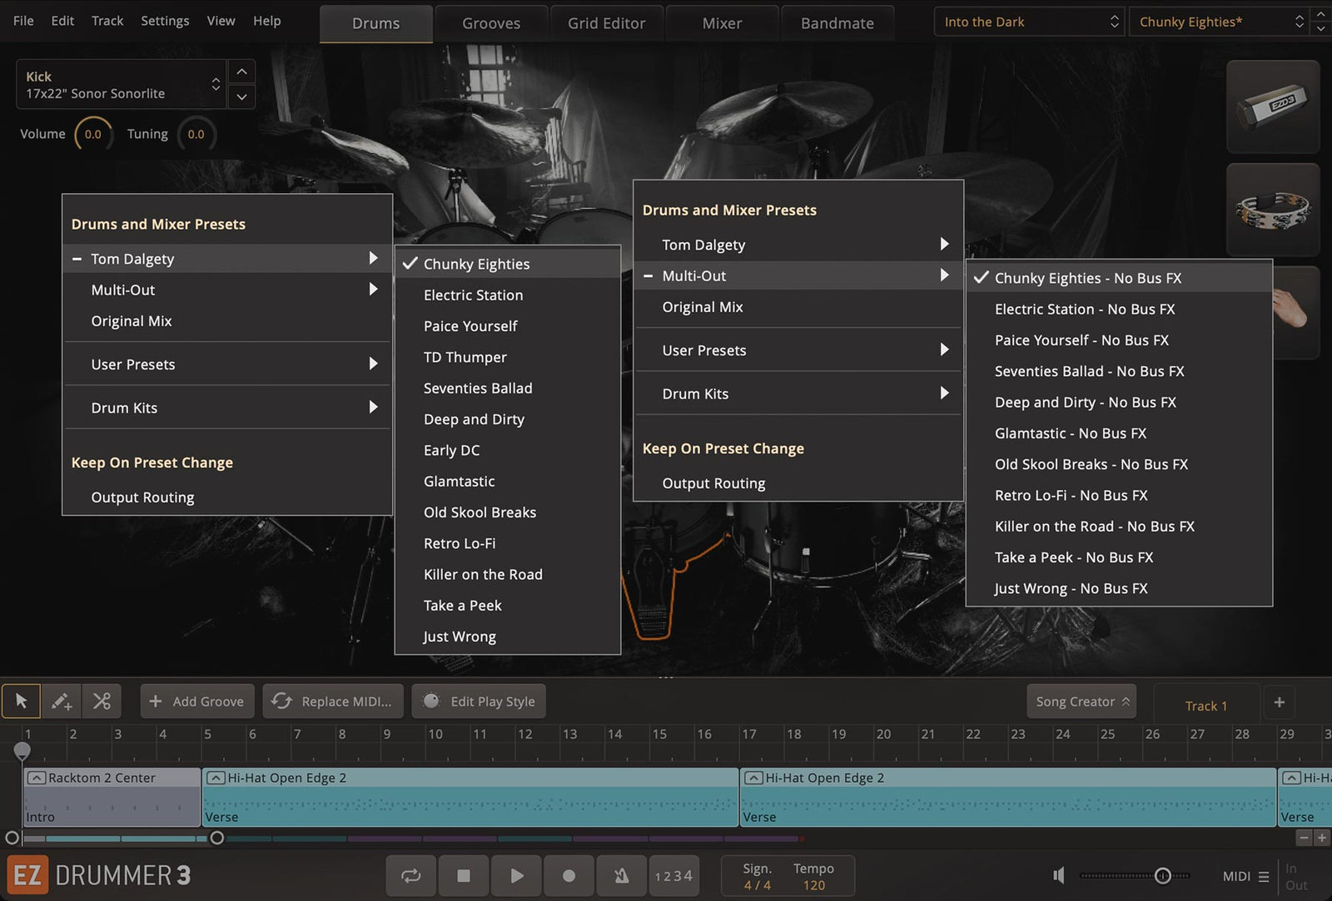Toggle Output Routing in left menu
Screen dimensions: 1332x901
pos(227,498)
